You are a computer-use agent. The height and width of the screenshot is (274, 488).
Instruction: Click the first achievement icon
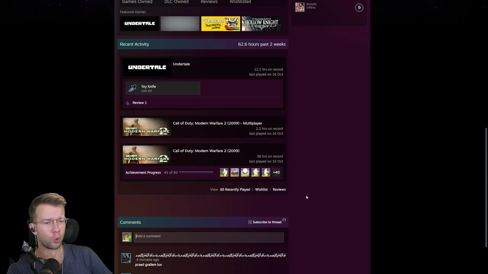[224, 172]
